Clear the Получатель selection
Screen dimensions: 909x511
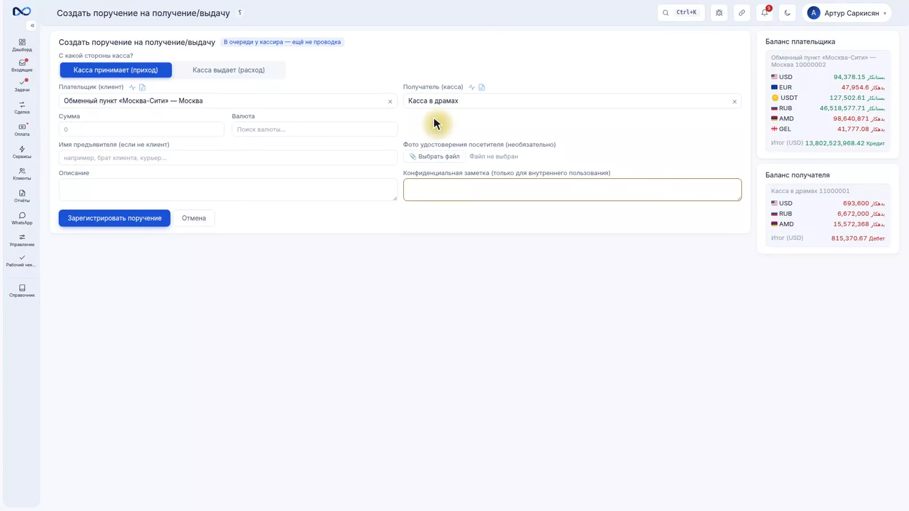735,102
